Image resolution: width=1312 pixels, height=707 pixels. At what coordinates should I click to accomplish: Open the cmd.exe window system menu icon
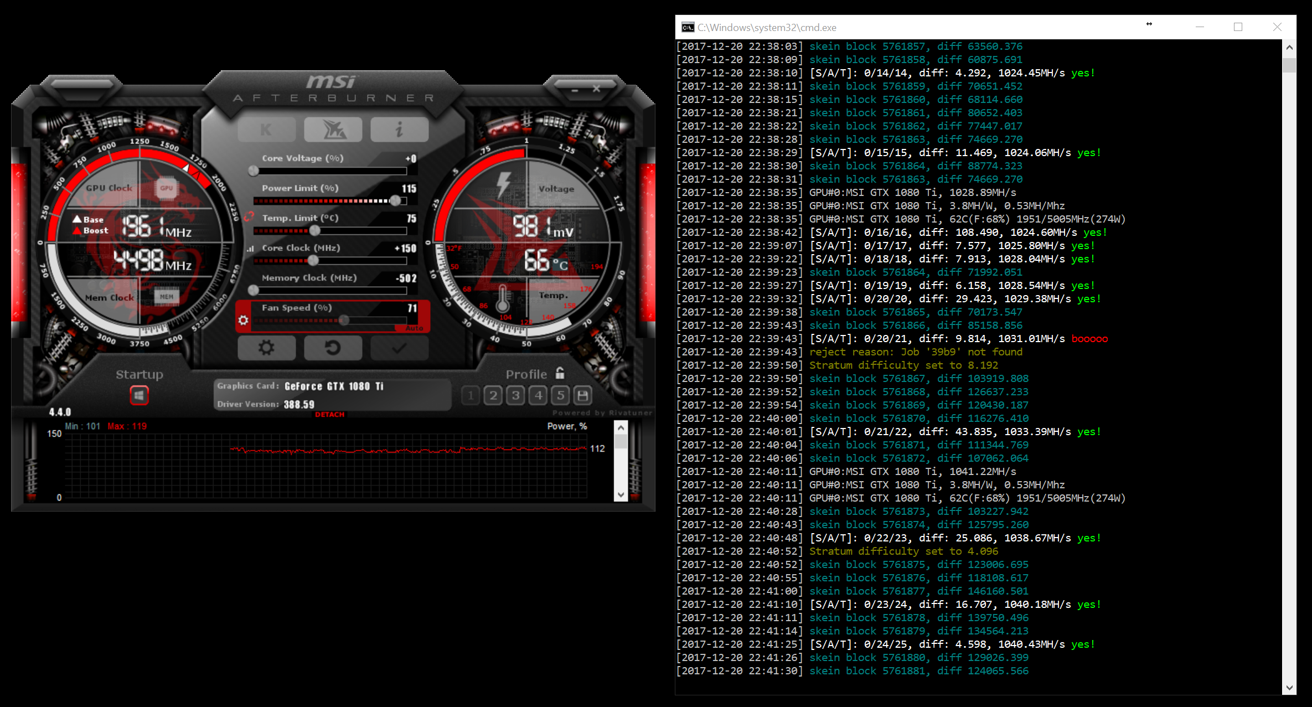[688, 27]
